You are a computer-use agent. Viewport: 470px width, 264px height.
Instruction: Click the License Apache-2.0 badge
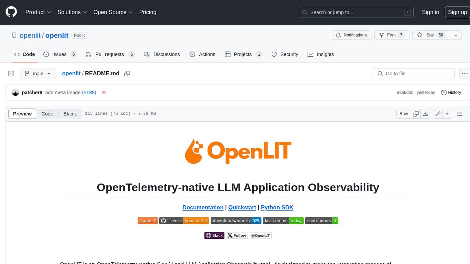184,220
